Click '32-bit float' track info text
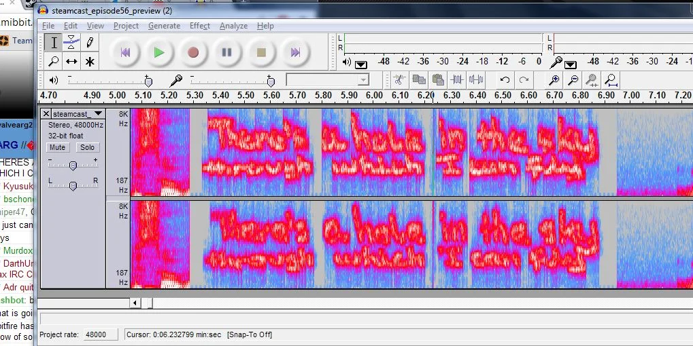Screen dimensions: 693x346 click(65, 136)
